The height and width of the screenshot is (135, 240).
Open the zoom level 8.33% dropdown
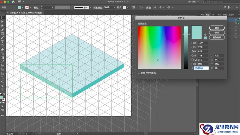coord(16,133)
